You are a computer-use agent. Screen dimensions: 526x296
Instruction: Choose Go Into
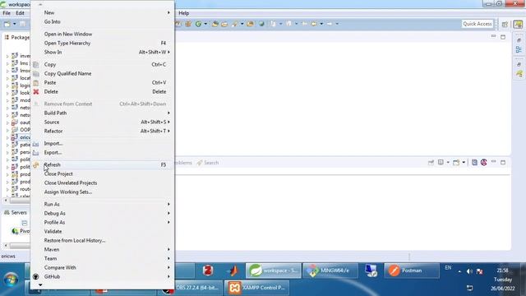(53, 22)
